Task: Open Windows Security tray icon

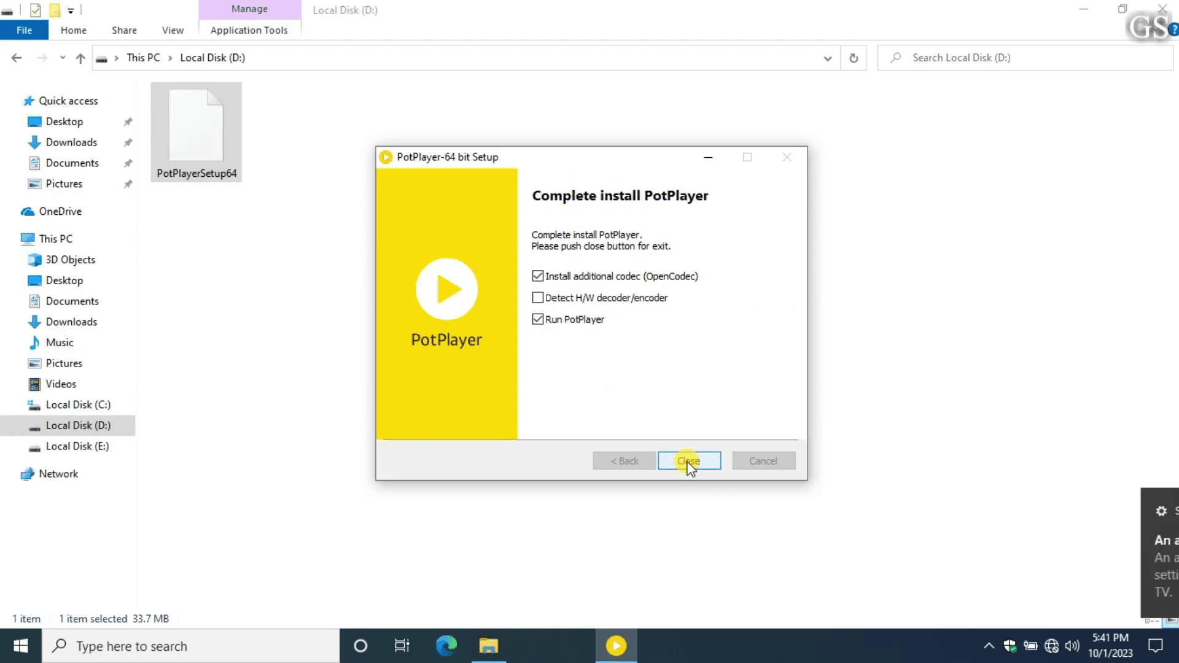Action: coord(1010,646)
